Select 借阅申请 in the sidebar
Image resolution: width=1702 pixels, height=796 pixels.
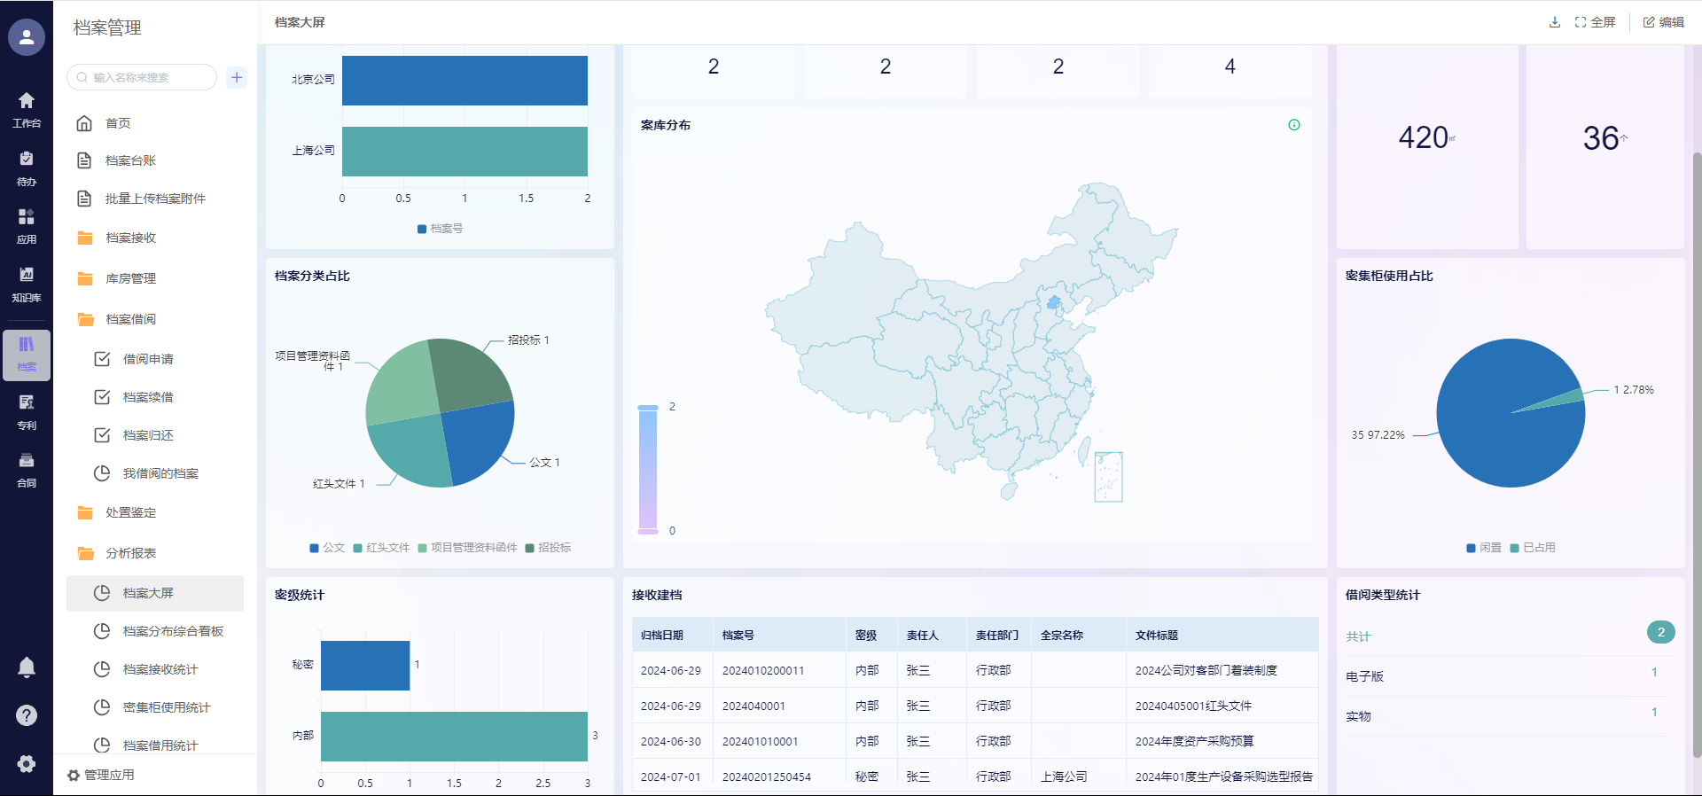pos(148,359)
